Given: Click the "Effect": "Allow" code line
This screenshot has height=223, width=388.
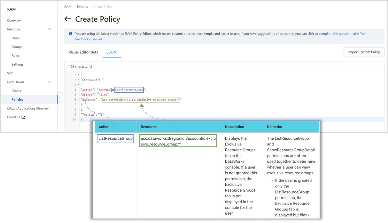Looking at the screenshot, I should [x=95, y=95].
